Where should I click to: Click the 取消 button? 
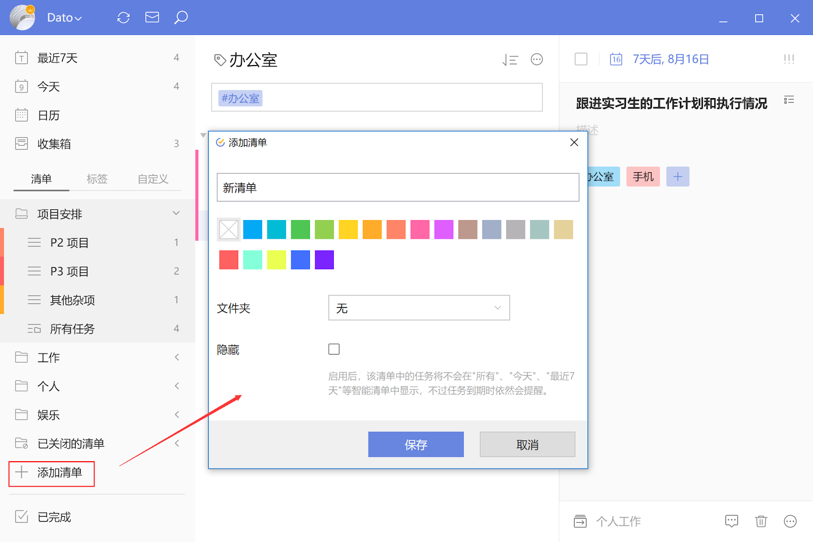click(x=527, y=444)
